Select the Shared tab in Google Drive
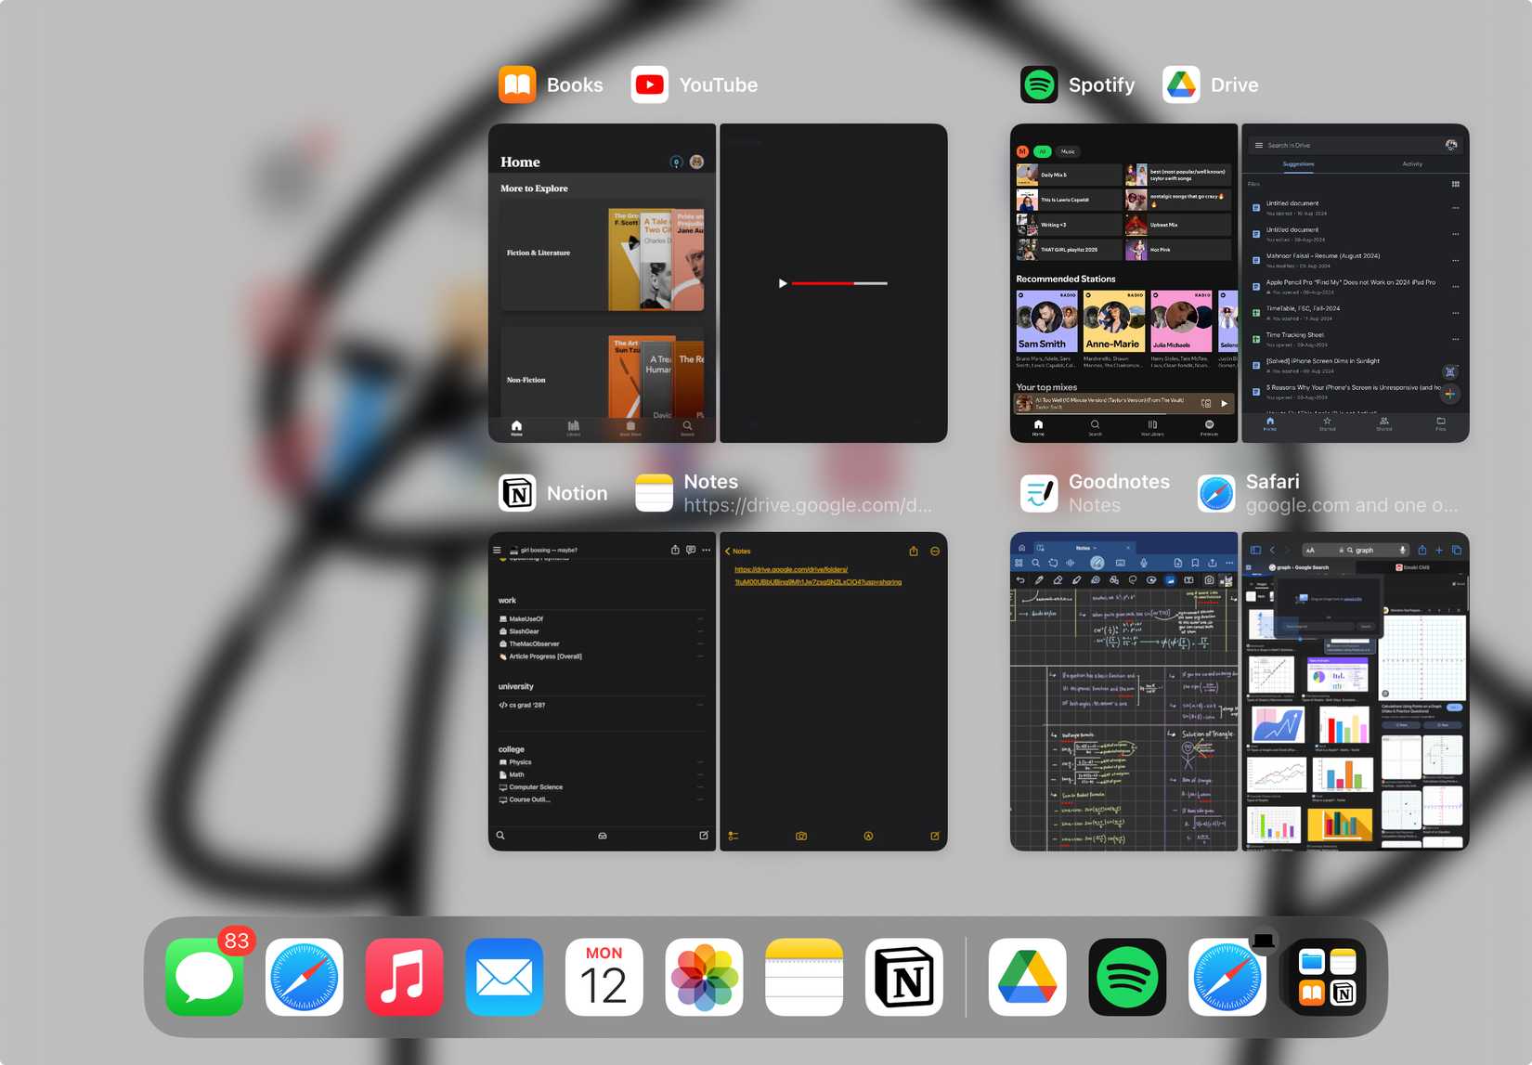The width and height of the screenshot is (1532, 1065). coord(1383,426)
